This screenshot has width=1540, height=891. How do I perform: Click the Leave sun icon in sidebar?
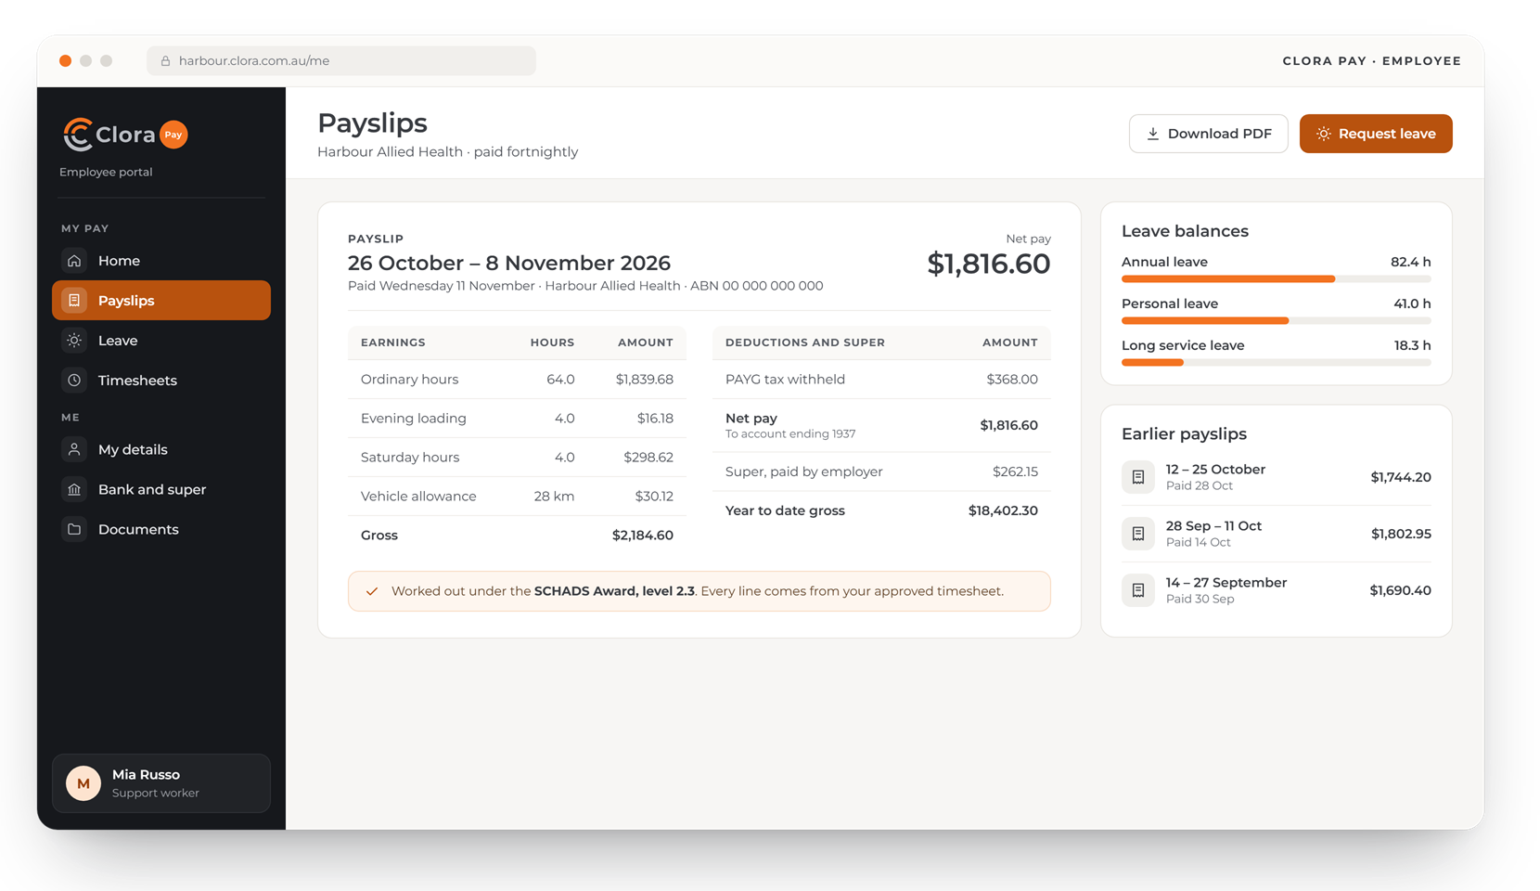(x=74, y=341)
